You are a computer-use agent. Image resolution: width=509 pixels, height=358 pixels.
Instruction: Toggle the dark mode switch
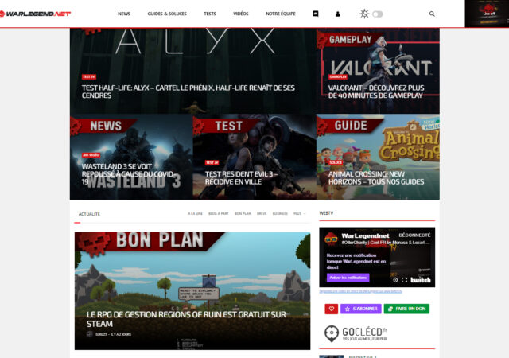click(x=378, y=14)
